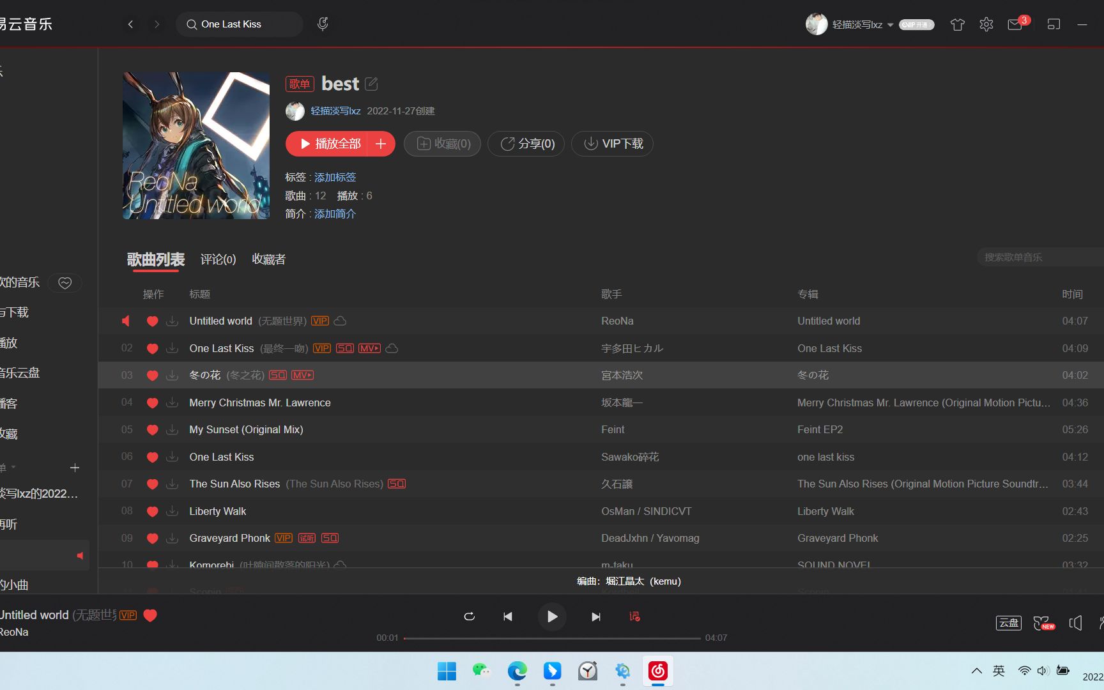The width and height of the screenshot is (1104, 690).
Task: Expand user account dropdown arrow
Action: (890, 25)
